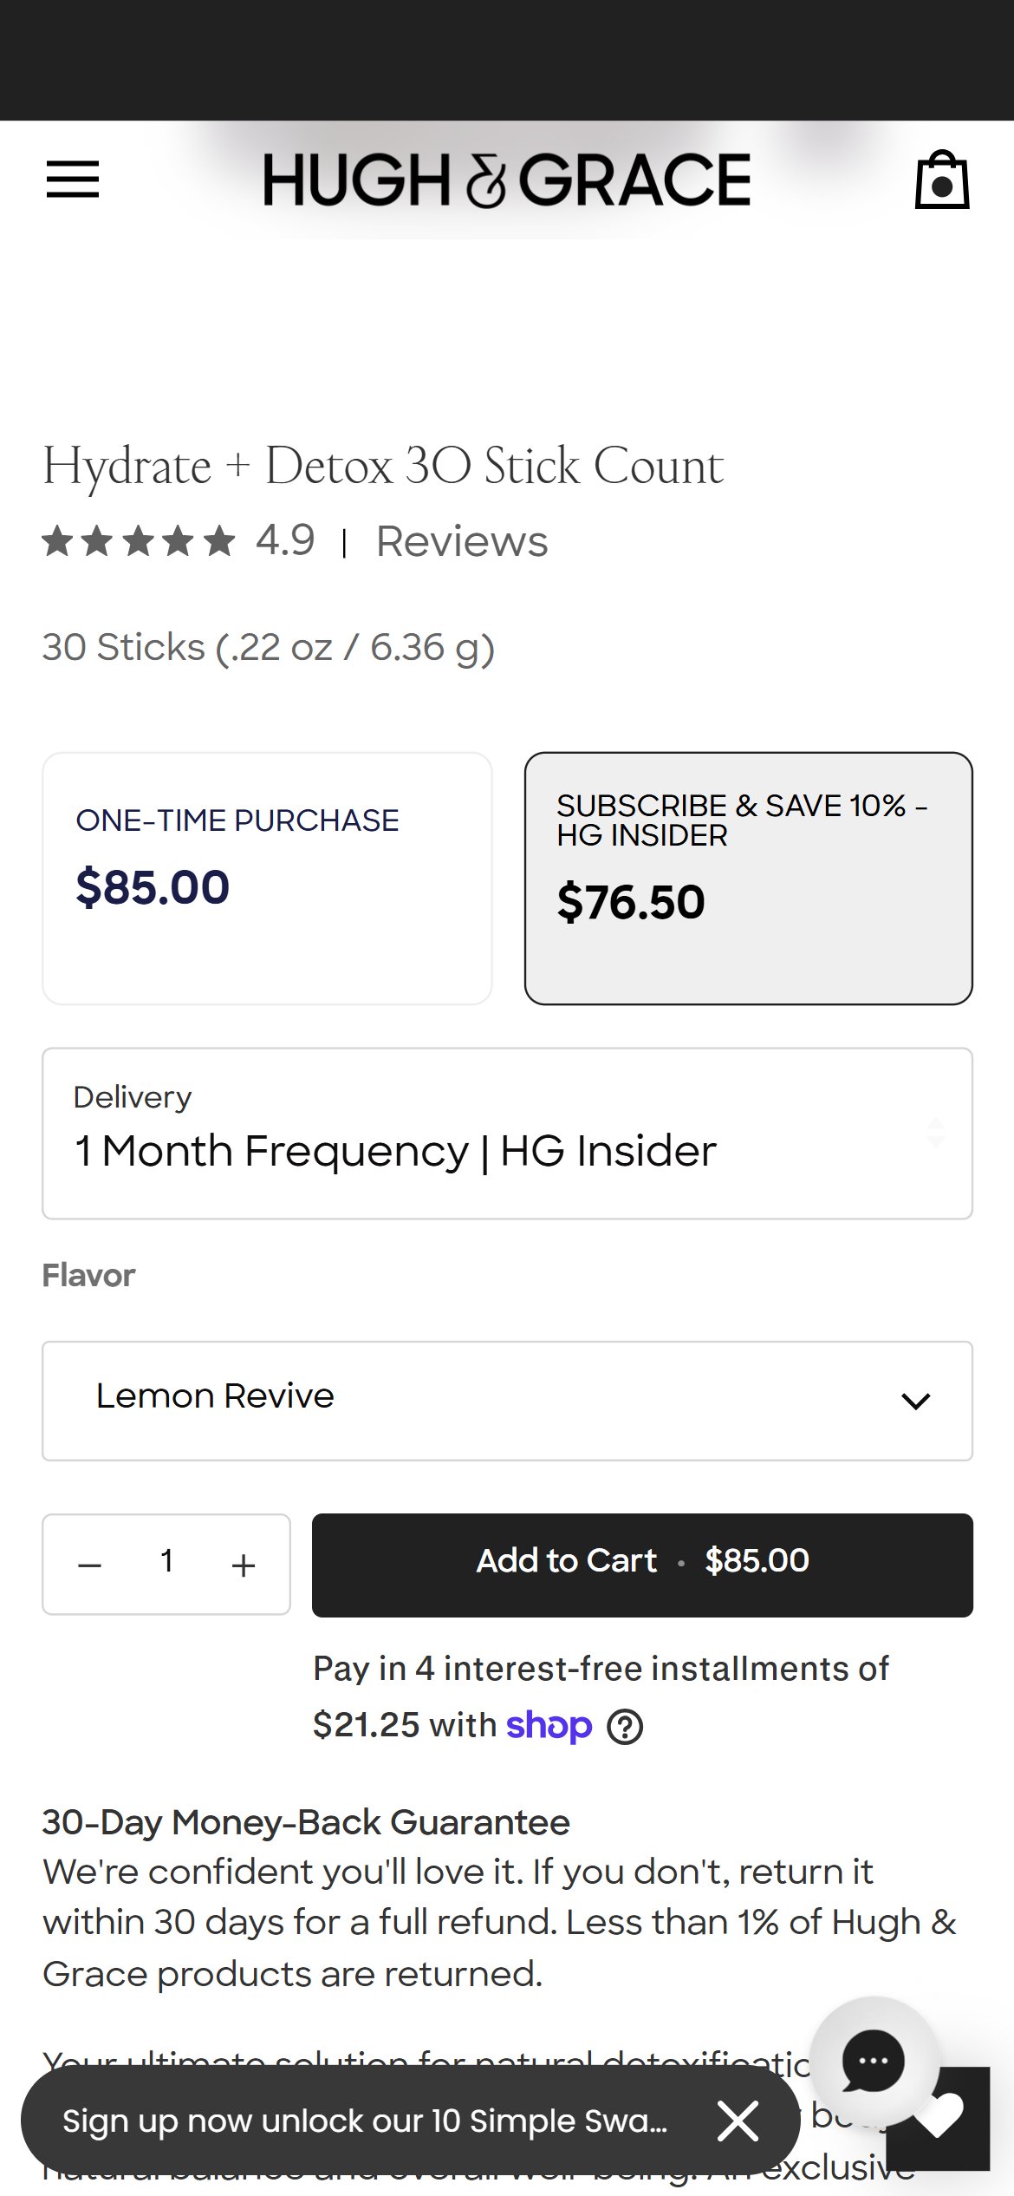This screenshot has width=1014, height=2196.
Task: Open the chat bubble widget
Action: click(x=874, y=2061)
